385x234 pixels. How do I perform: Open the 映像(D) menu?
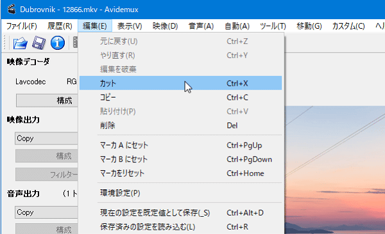165,26
